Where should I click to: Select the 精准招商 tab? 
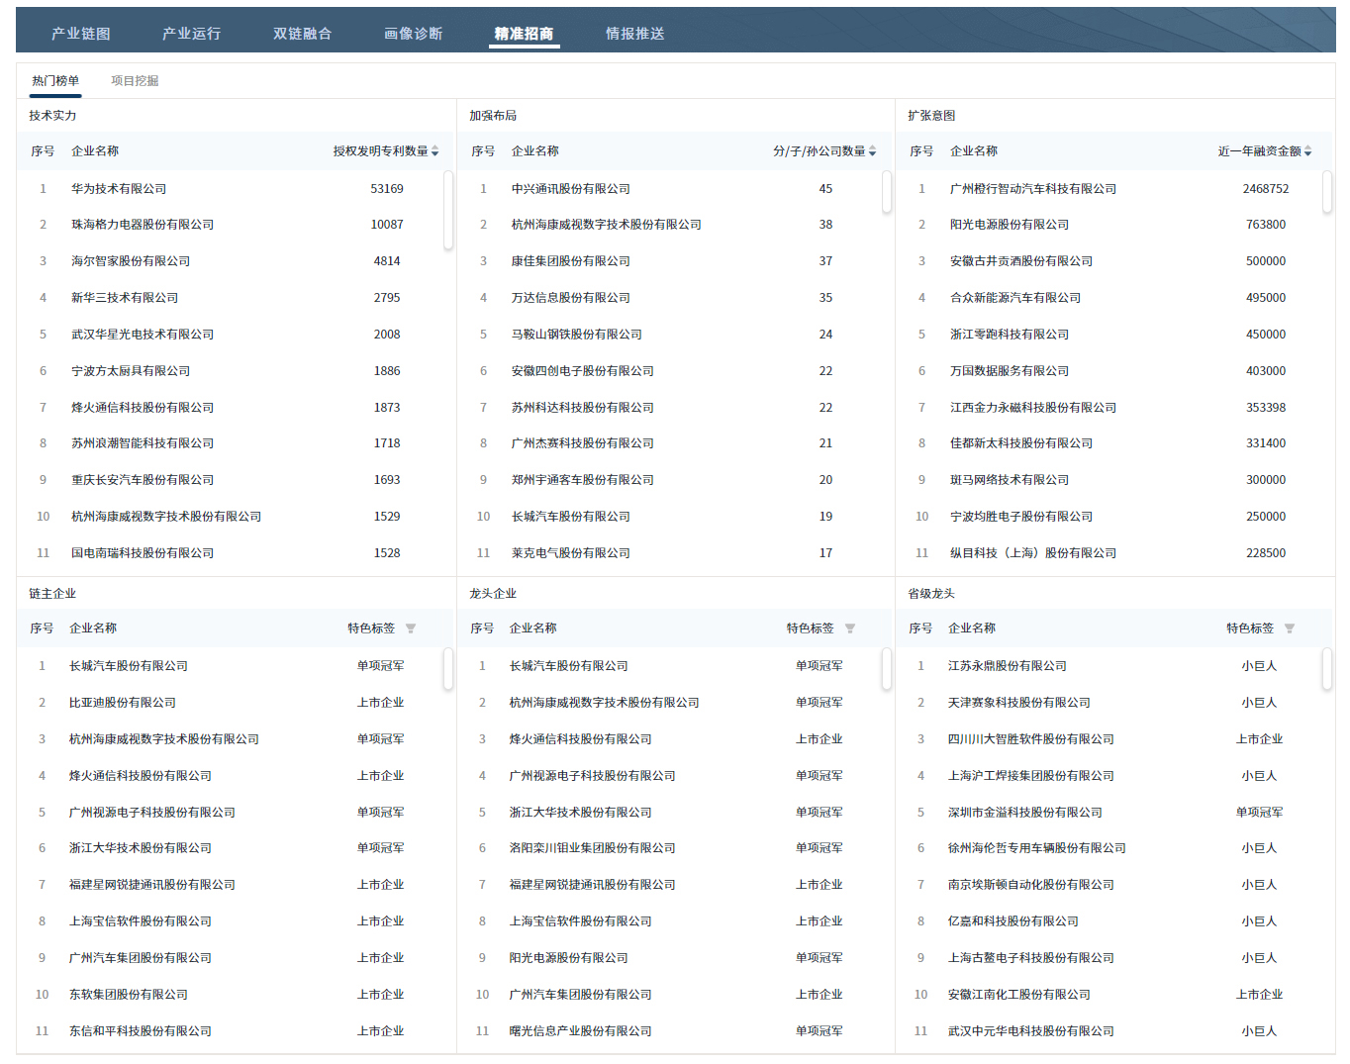pyautogui.click(x=525, y=34)
